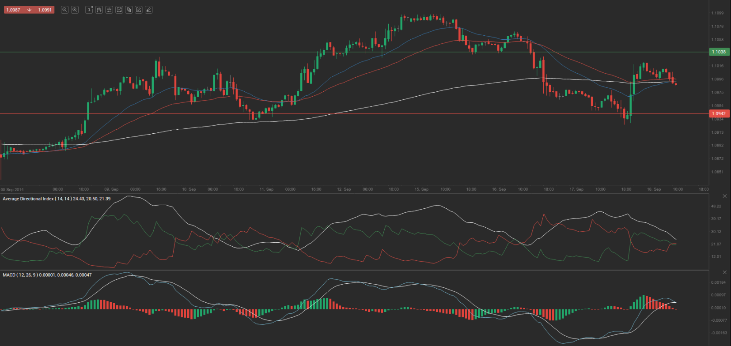The image size is (731, 346).
Task: Click the bid price 1.0987
Action: point(13,10)
